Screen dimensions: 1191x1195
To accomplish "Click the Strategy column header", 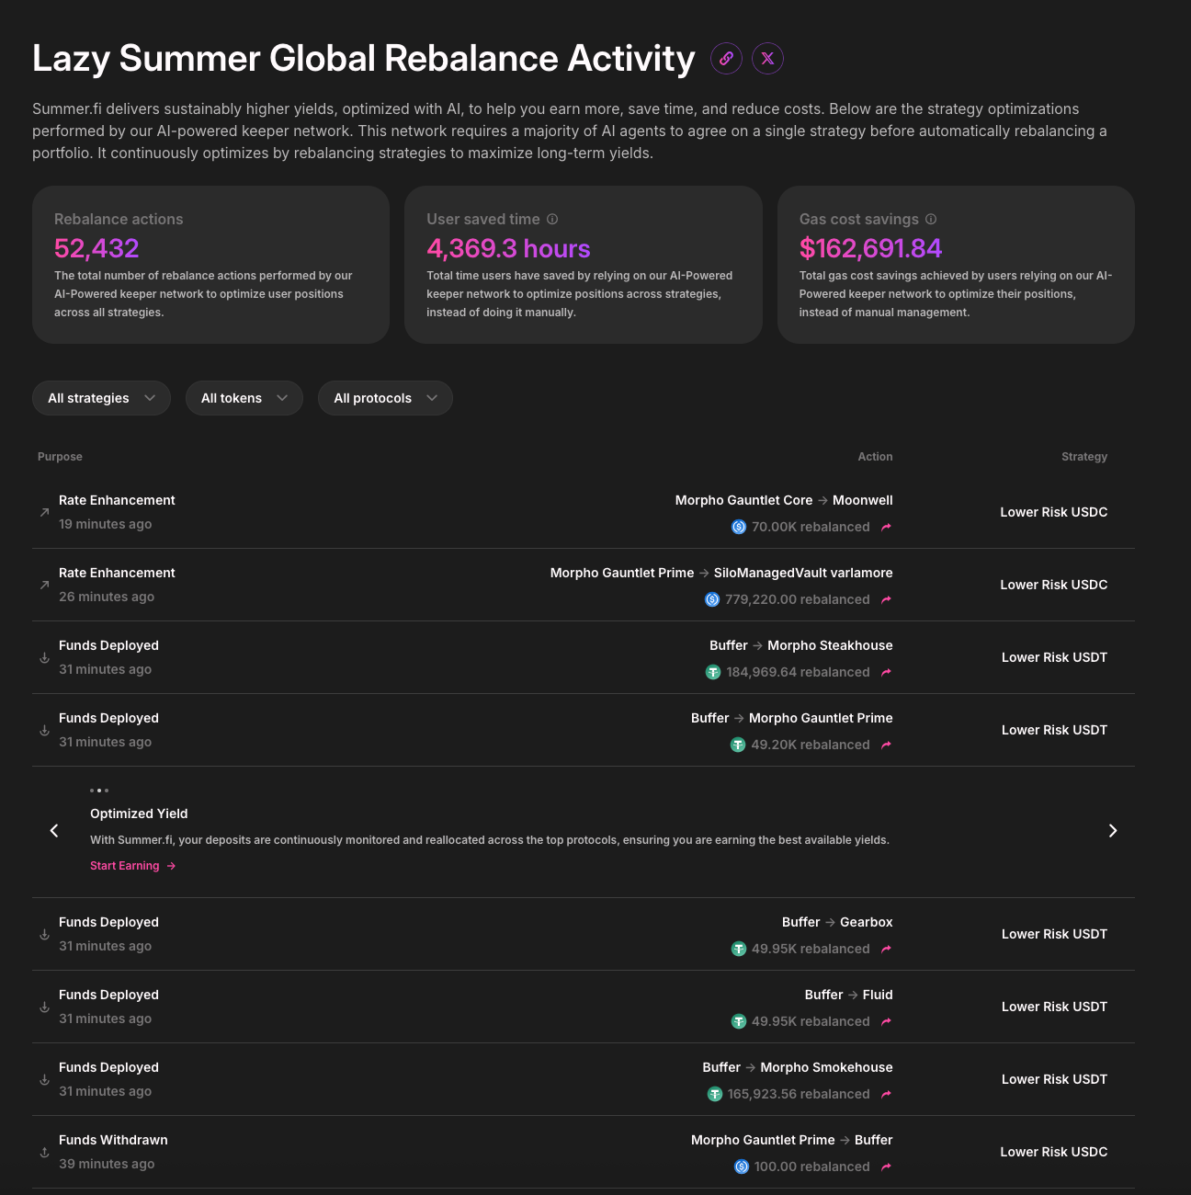I will pos(1084,457).
